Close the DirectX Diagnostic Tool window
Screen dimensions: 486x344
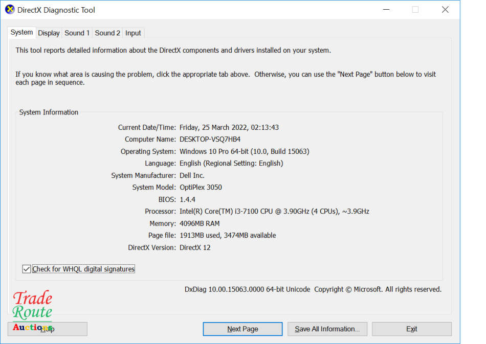click(x=445, y=10)
